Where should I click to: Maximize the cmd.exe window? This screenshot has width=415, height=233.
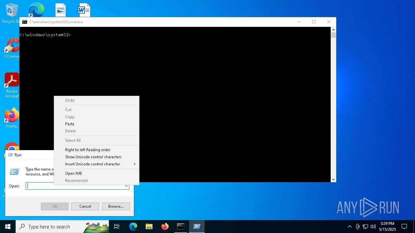coord(314,22)
